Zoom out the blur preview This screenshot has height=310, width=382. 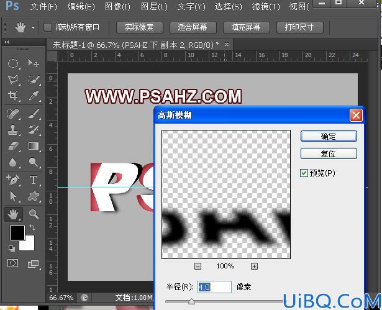[198, 266]
